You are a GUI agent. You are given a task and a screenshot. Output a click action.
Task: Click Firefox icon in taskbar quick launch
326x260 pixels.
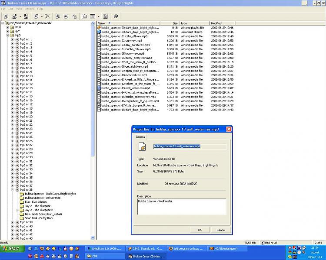[42, 248]
